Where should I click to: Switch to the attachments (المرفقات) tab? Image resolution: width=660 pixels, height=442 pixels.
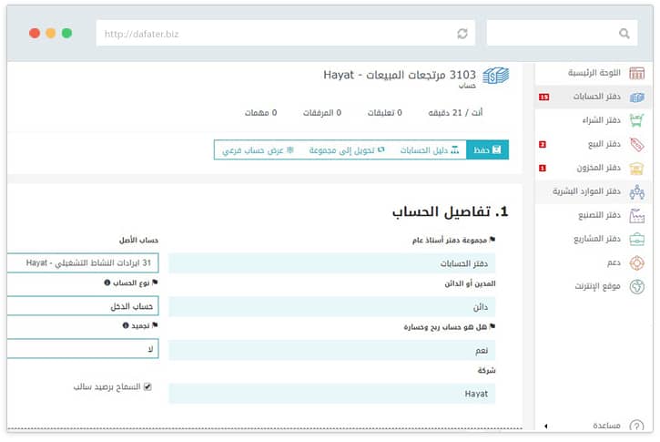coord(321,113)
